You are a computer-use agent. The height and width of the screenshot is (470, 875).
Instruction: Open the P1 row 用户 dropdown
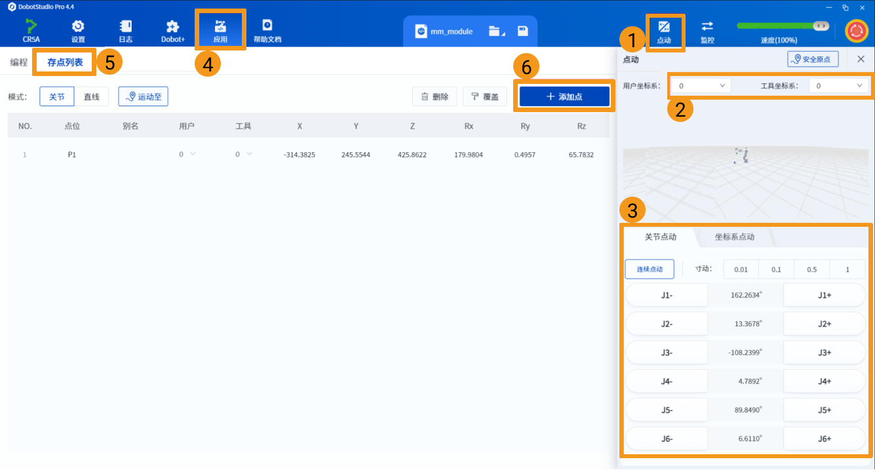187,155
